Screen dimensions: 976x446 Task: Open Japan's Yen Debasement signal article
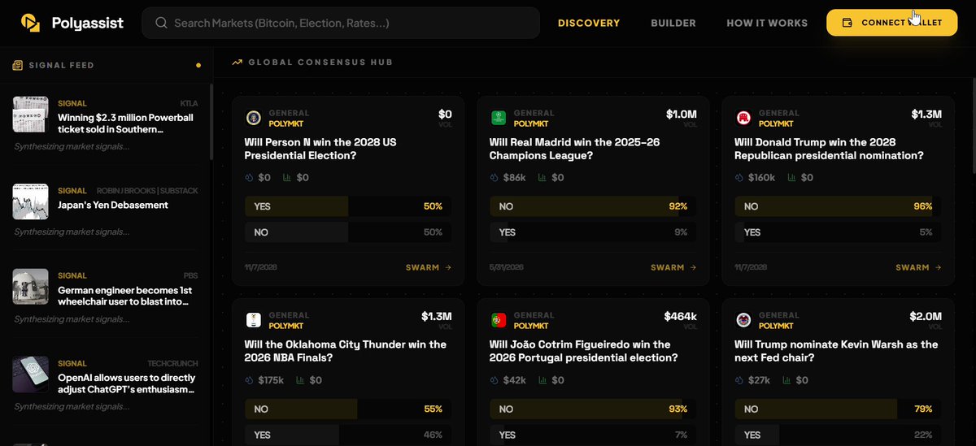click(113, 206)
